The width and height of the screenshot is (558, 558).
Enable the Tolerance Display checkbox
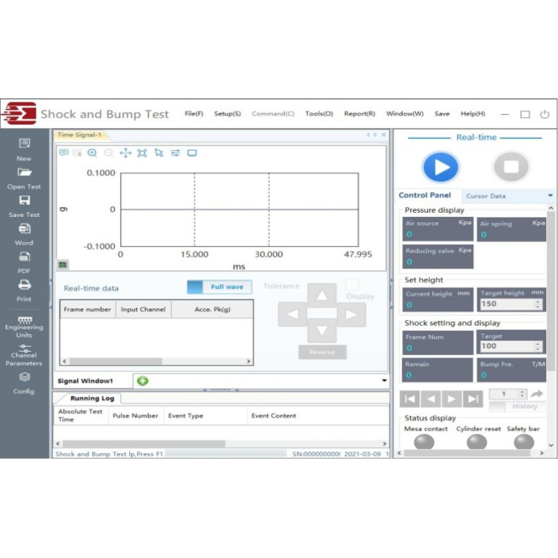352,285
